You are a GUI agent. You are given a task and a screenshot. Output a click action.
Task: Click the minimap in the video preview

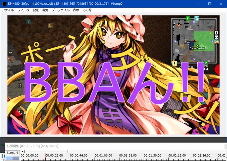point(194,41)
